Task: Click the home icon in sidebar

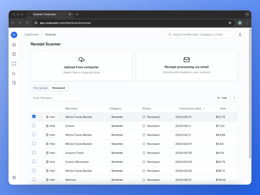Action: (14, 44)
